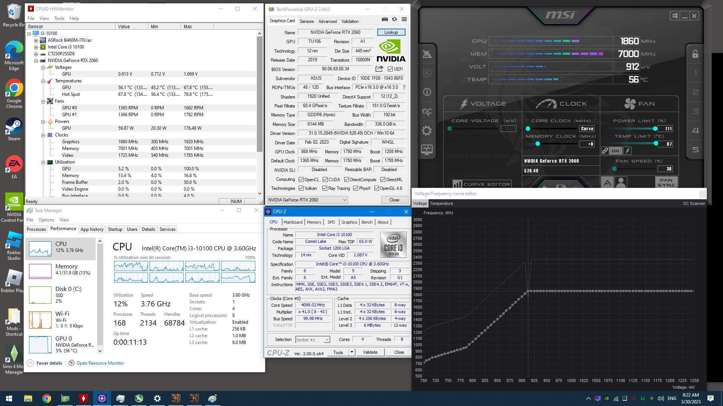Click Lookup button in GPU-Z
This screenshot has height=406, width=723.
tap(391, 32)
